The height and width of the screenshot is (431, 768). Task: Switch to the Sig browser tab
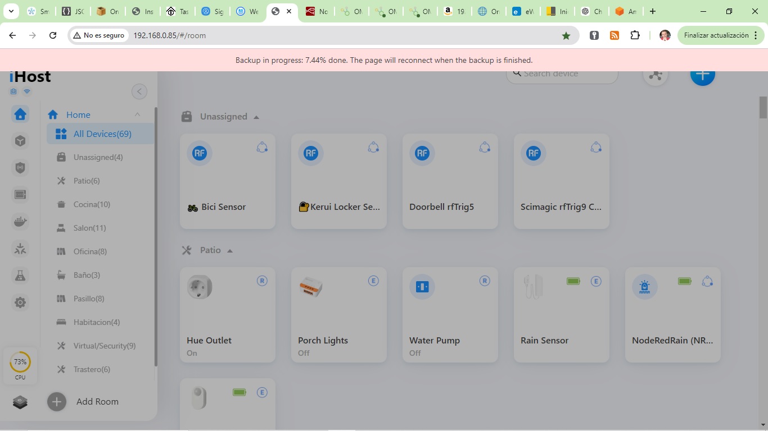pos(211,11)
